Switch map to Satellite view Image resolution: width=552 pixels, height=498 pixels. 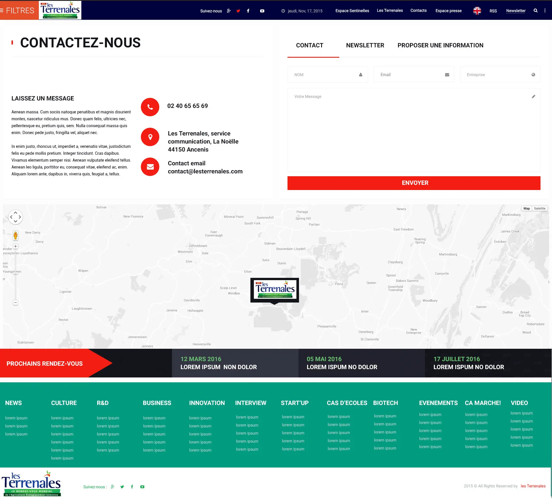539,209
